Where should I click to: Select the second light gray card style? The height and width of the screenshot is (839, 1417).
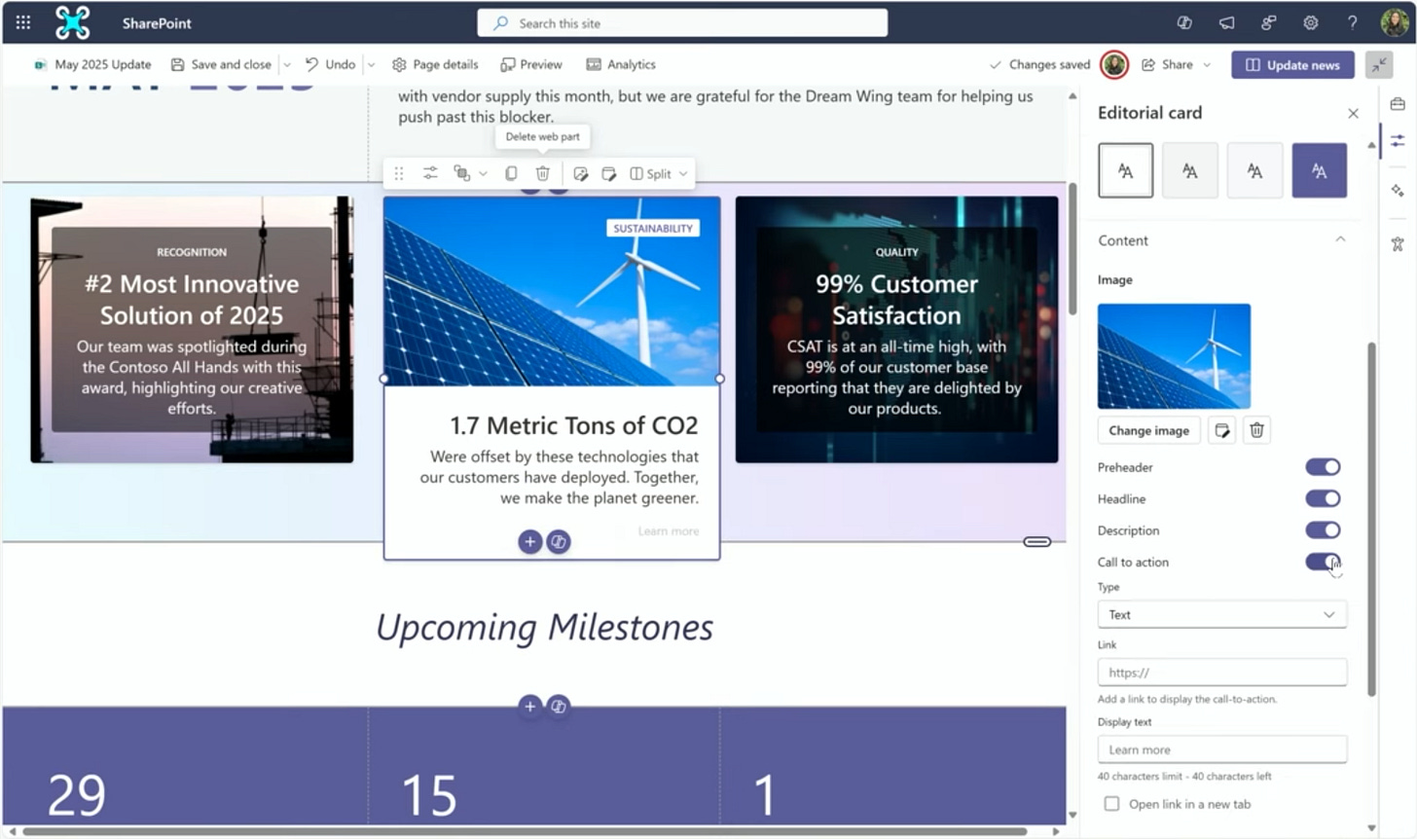[1189, 170]
